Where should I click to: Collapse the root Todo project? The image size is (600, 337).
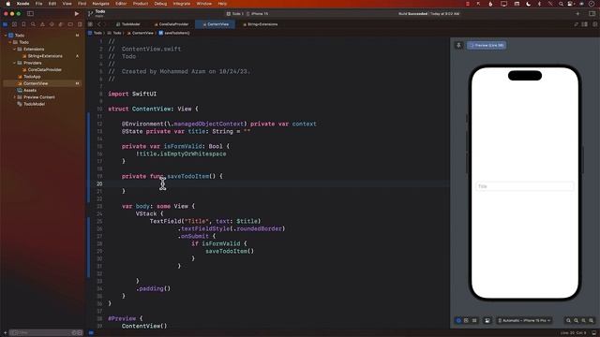pos(6,36)
